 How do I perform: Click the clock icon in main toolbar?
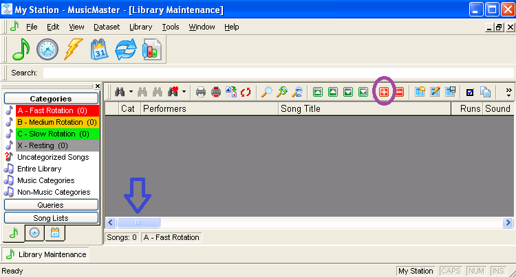[47, 49]
